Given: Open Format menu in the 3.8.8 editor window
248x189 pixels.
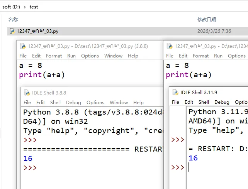Looking at the screenshot, I should point(54,56).
